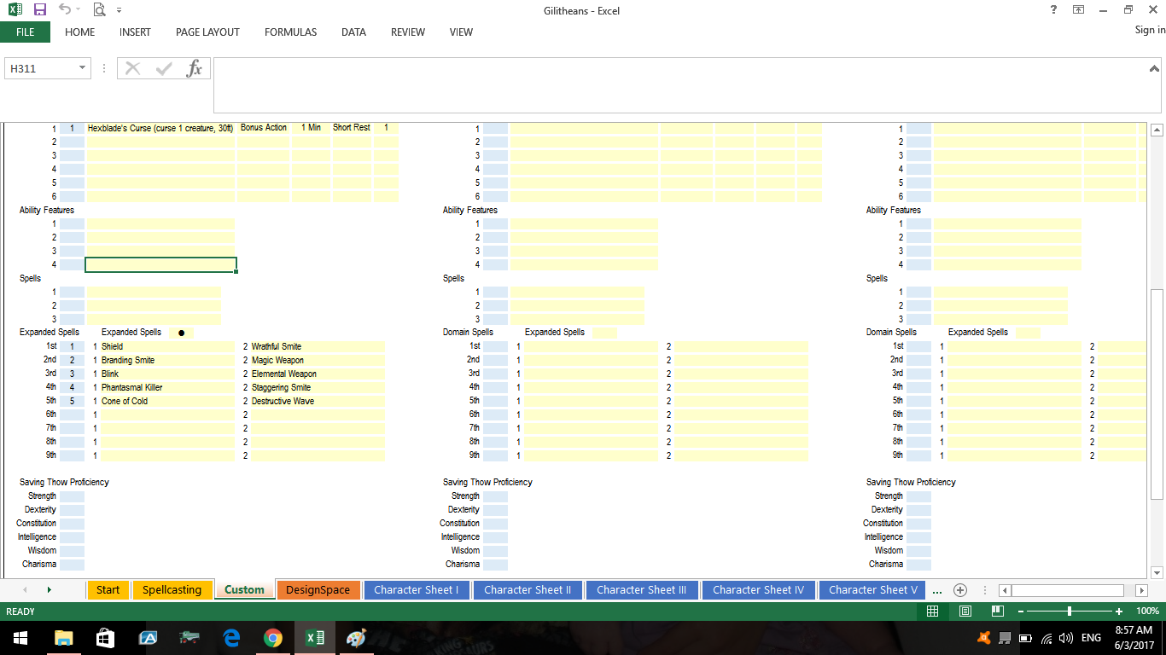The width and height of the screenshot is (1166, 655).
Task: Click the 100% zoom level
Action: click(1148, 612)
